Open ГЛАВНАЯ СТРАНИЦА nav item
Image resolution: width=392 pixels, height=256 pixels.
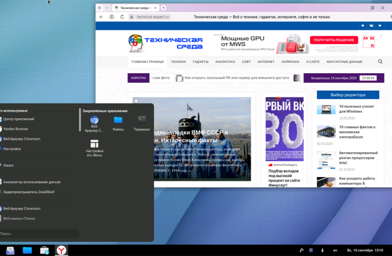[148, 61]
